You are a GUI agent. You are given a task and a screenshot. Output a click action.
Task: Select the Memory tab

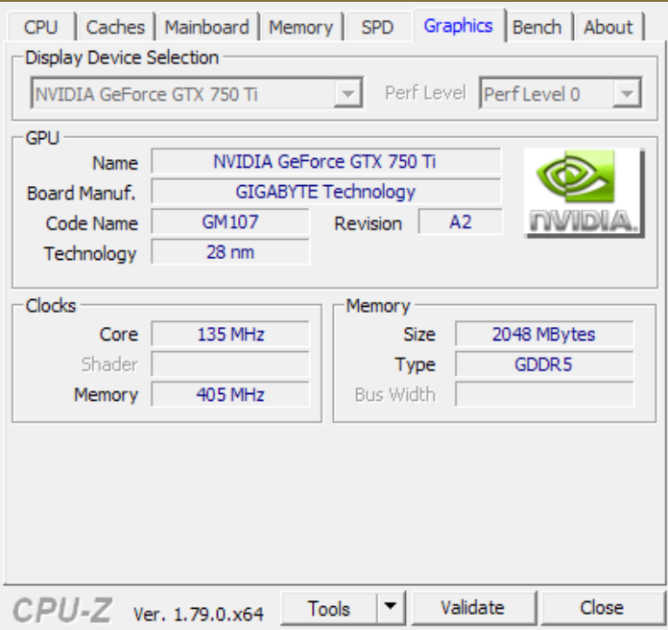(x=301, y=27)
